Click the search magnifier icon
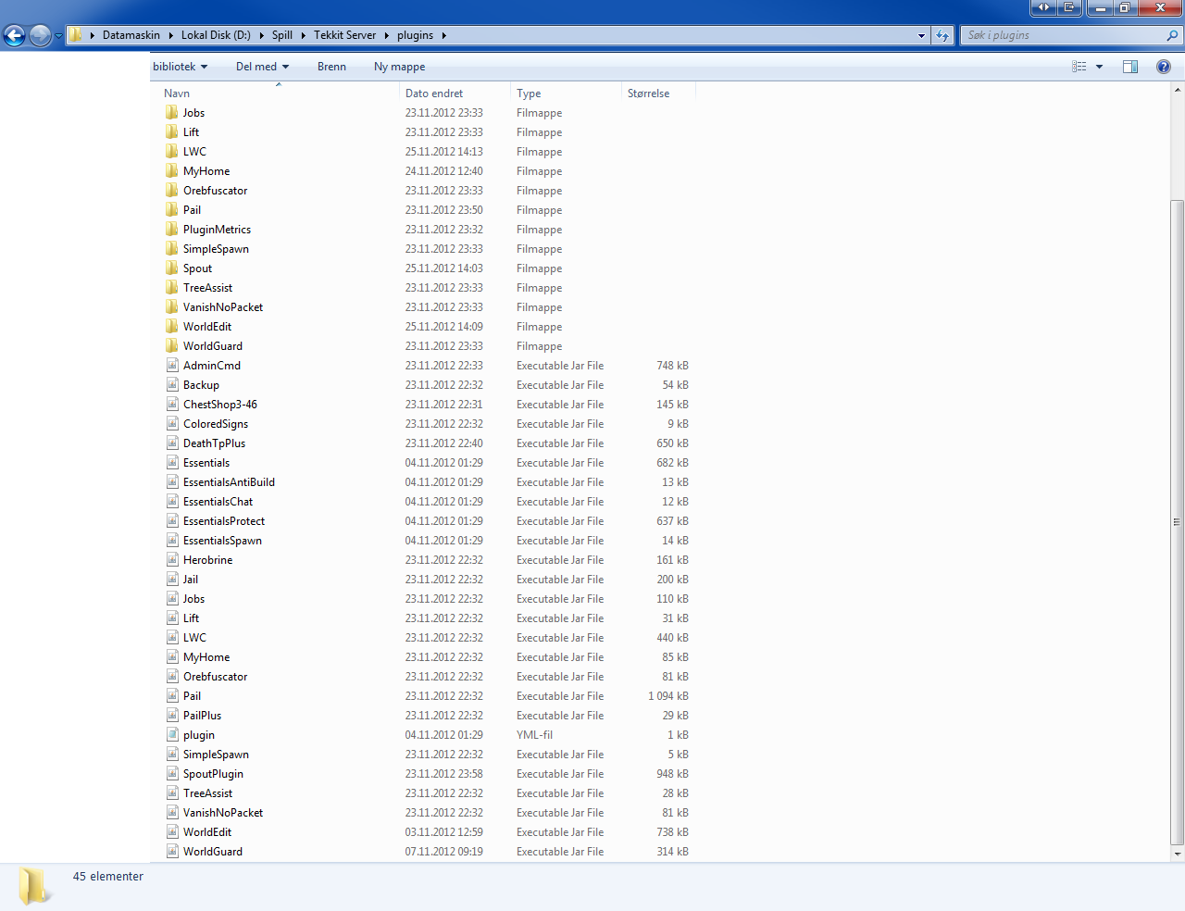This screenshot has width=1185, height=911. point(1173,35)
